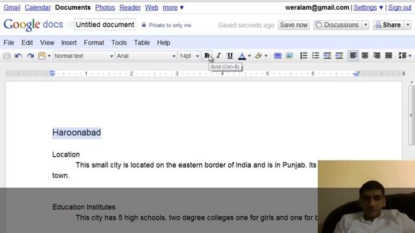Open the Help menu
The image size is (415, 233).
(x=163, y=43)
